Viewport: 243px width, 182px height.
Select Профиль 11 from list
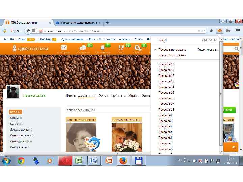click(166, 70)
